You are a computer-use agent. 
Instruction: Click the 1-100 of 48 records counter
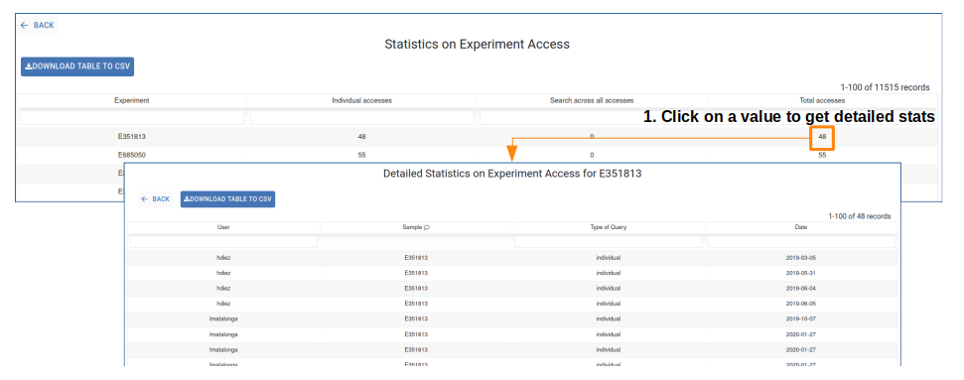[860, 216]
